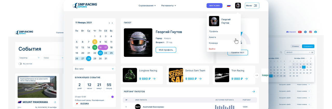
Task: Expand the Соревнования dropdown
Action: click(147, 5)
